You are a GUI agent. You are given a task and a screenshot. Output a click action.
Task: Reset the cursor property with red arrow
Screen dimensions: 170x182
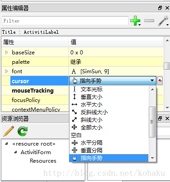(160, 81)
